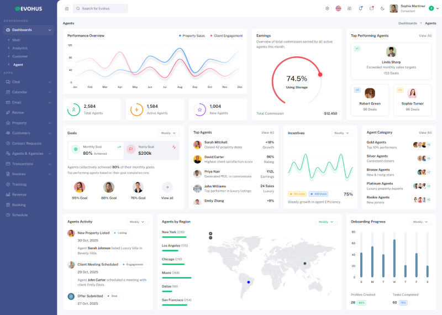Click the Dashboards breadcrumb link
The width and height of the screenshot is (442, 315).
point(408,23)
